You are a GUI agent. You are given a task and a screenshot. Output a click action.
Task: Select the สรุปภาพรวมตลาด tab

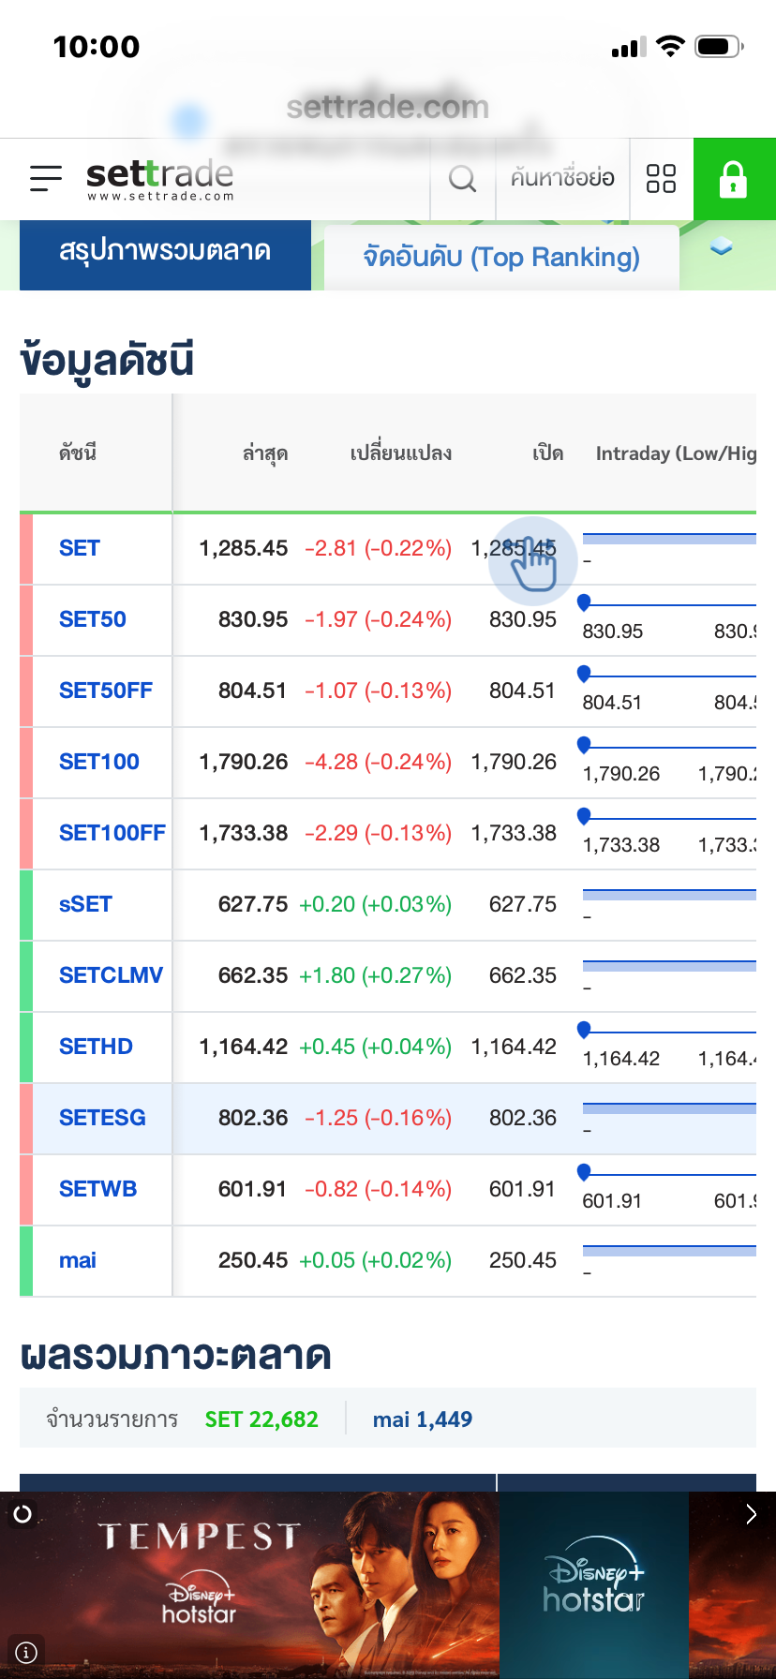165,253
